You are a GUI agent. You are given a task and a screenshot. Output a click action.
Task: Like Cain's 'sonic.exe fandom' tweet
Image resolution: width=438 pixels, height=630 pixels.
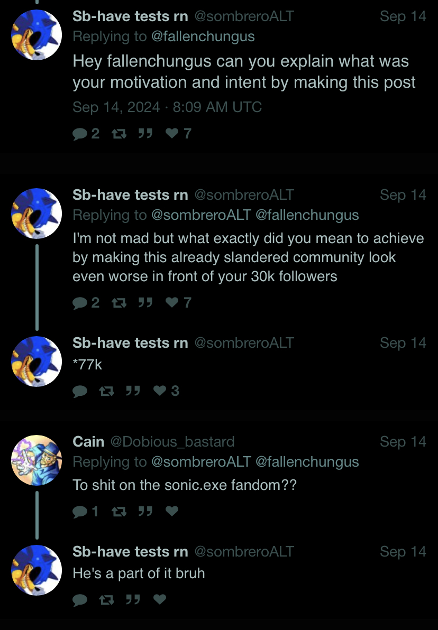[172, 511]
